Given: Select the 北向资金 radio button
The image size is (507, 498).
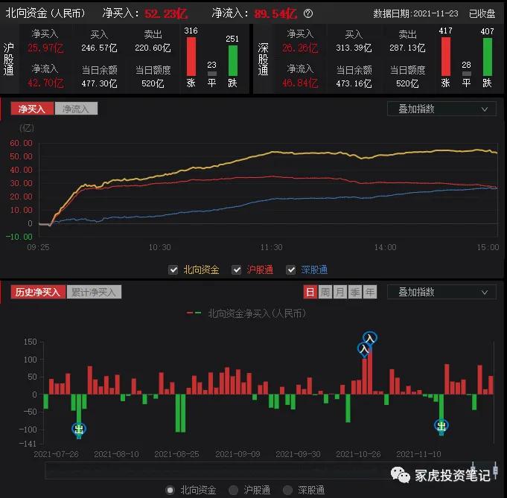Looking at the screenshot, I should 170,491.
